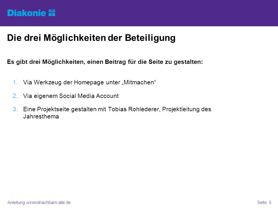The height and width of the screenshot is (208, 278).
Task: Click list number '3.'
Action: coord(15,109)
